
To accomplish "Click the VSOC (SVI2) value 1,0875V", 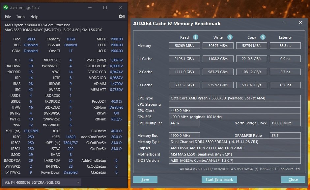I will tap(116, 60).
